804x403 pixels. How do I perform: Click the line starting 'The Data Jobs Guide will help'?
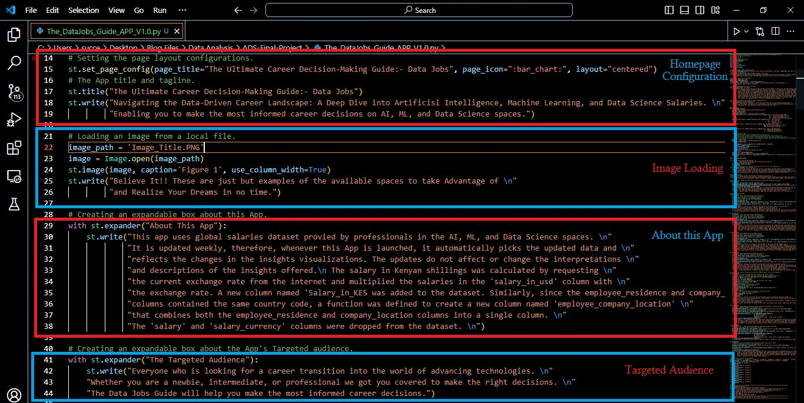261,394
